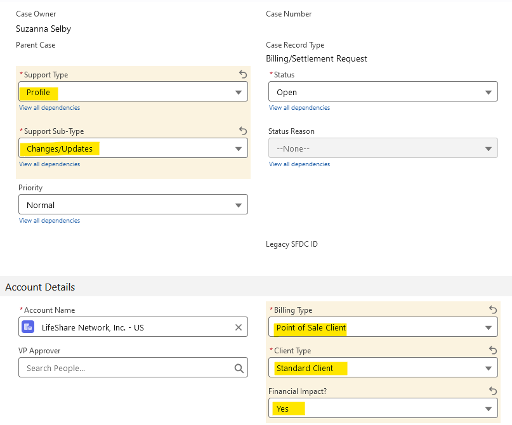The width and height of the screenshot is (512, 425).
Task: Click the LifeShare Network account icon
Action: click(x=28, y=327)
